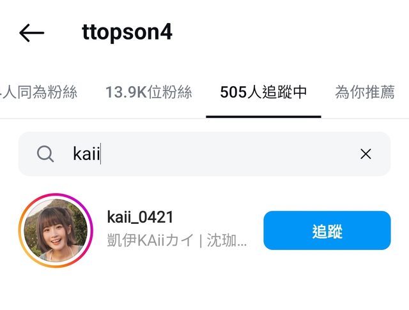Focus the search field containing kaii

(204, 154)
